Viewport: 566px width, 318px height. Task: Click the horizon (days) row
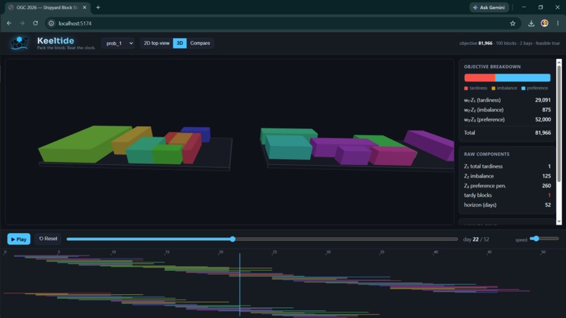507,205
